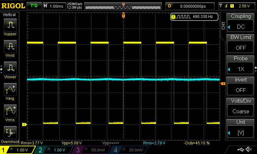Click the Rms=2.79 V measurement
The width and height of the screenshot is (257, 154).
click(154, 143)
